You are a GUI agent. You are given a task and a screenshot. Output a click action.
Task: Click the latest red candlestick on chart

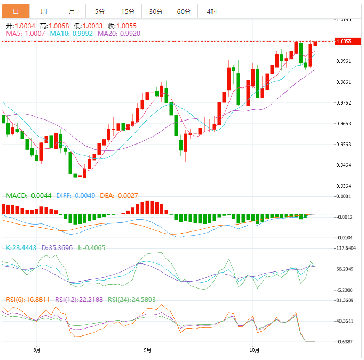point(315,43)
